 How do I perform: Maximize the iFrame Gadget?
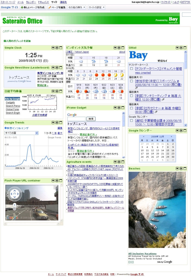pyautogui.click(x=123, y=108)
